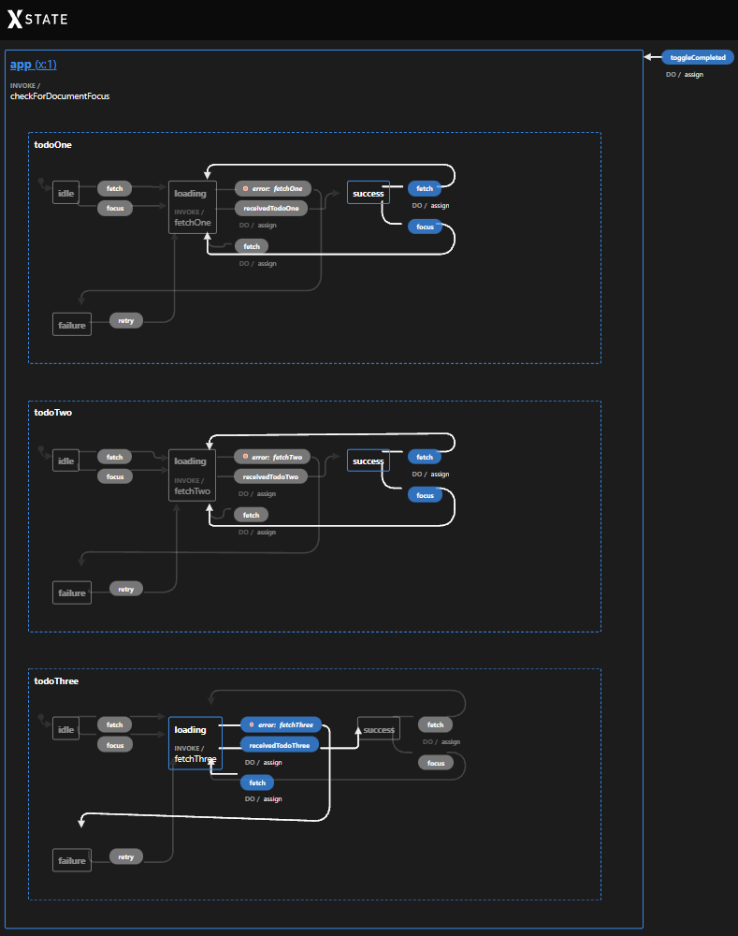Open the app (x:1) machine link

(34, 65)
